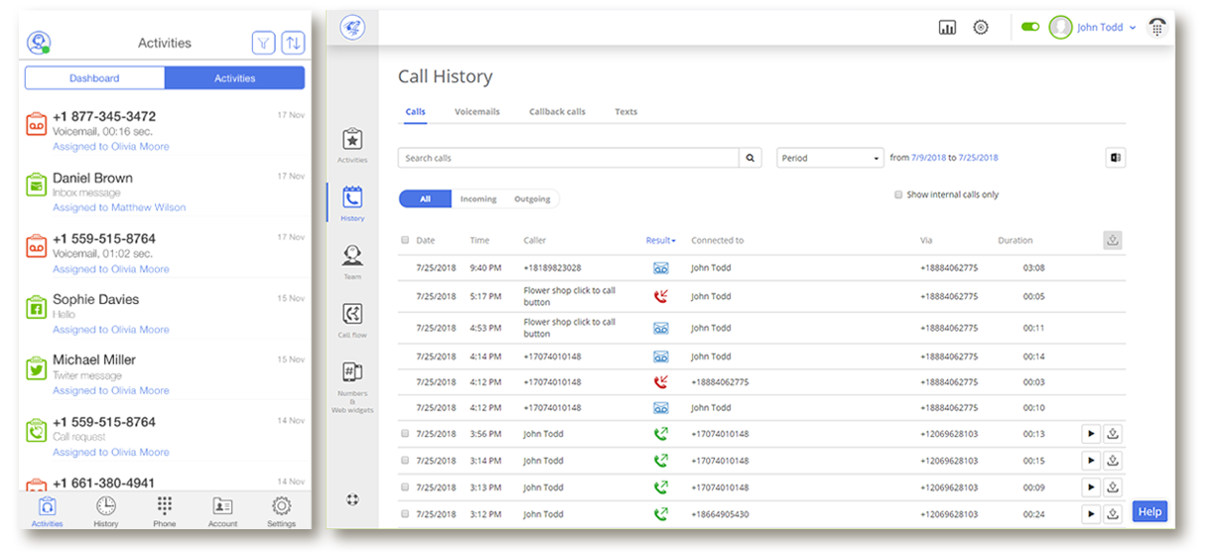Image resolution: width=1231 pixels, height=554 pixels.
Task: Toggle the green availability switch
Action: tap(1029, 28)
